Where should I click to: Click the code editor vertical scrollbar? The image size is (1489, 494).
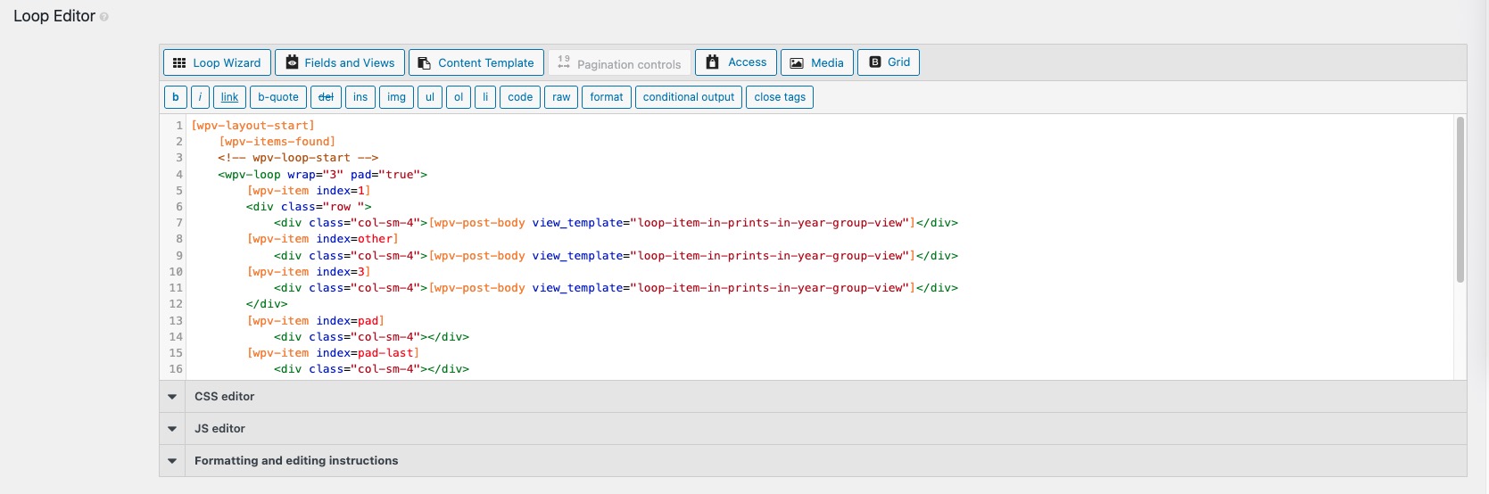[1460, 201]
